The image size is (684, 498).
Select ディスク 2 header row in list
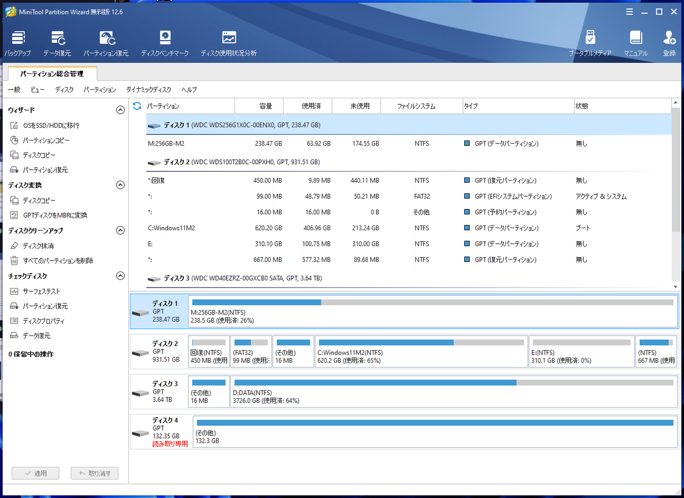[x=409, y=162]
